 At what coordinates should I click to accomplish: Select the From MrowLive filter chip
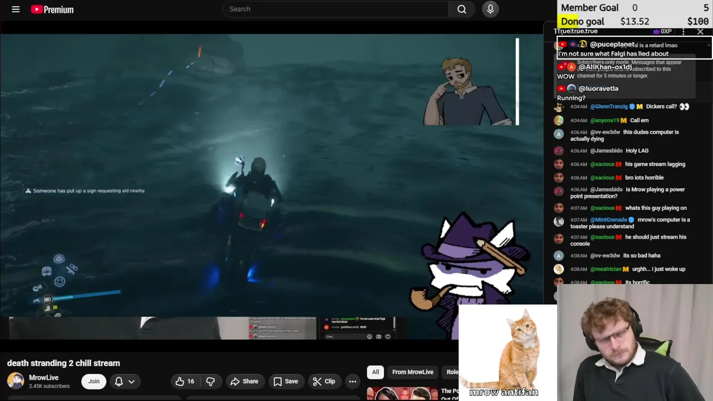[413, 372]
